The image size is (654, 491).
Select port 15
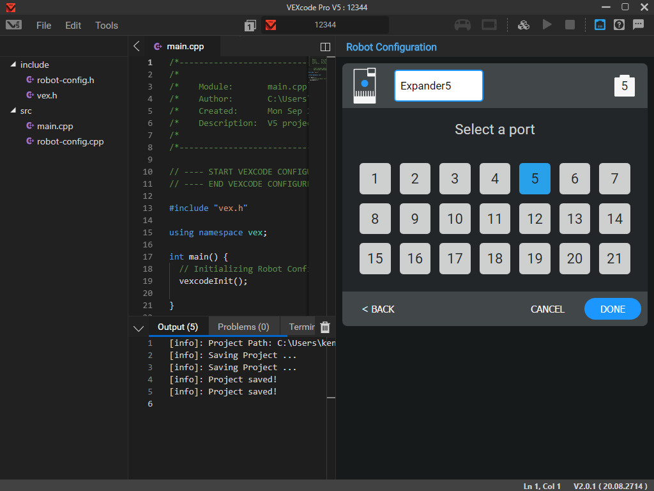[375, 258]
